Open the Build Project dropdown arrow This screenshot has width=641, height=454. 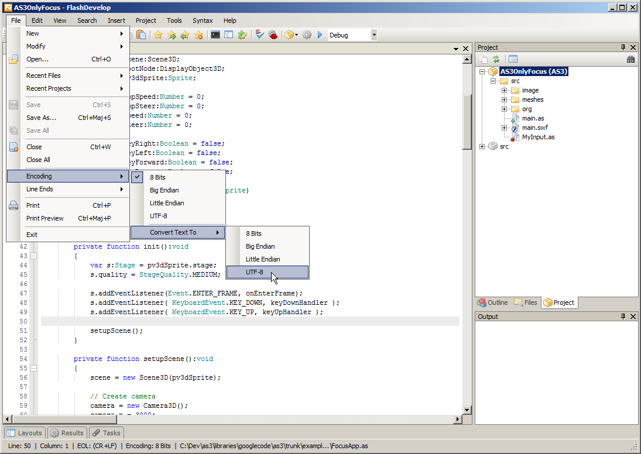coord(296,35)
